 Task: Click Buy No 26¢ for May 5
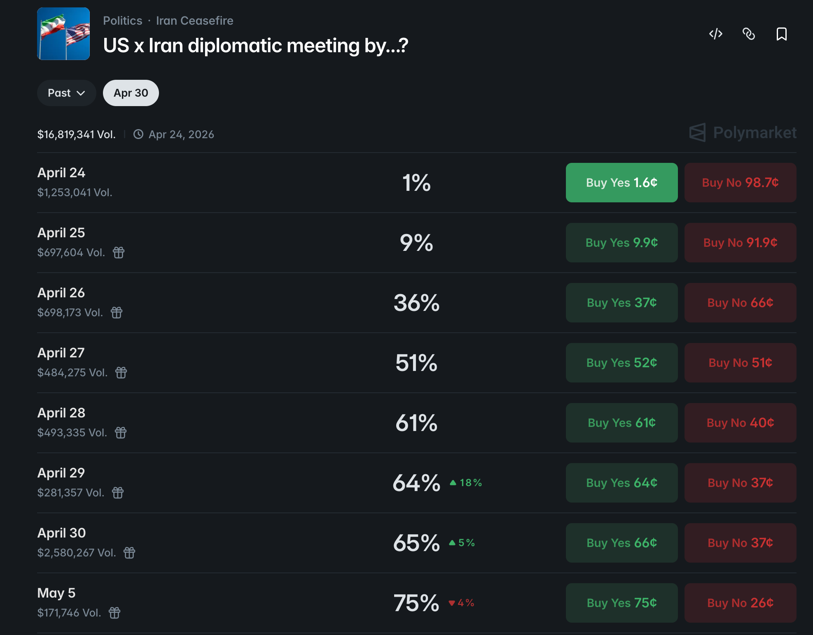click(x=740, y=603)
